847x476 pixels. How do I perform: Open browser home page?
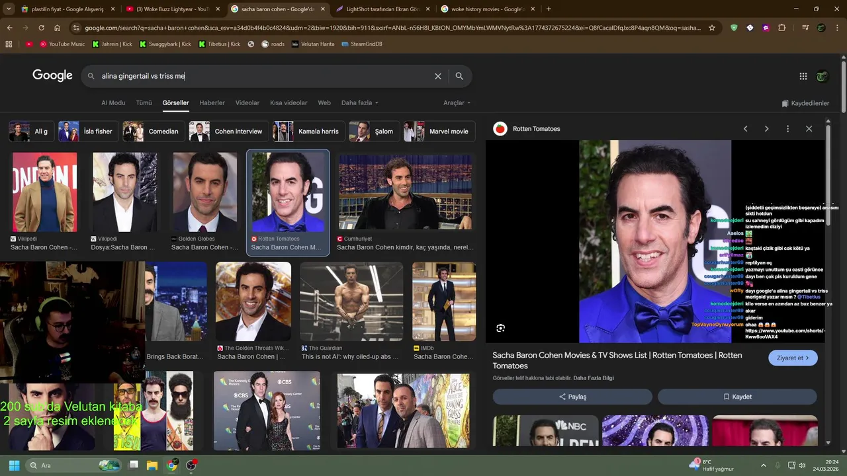coord(57,28)
